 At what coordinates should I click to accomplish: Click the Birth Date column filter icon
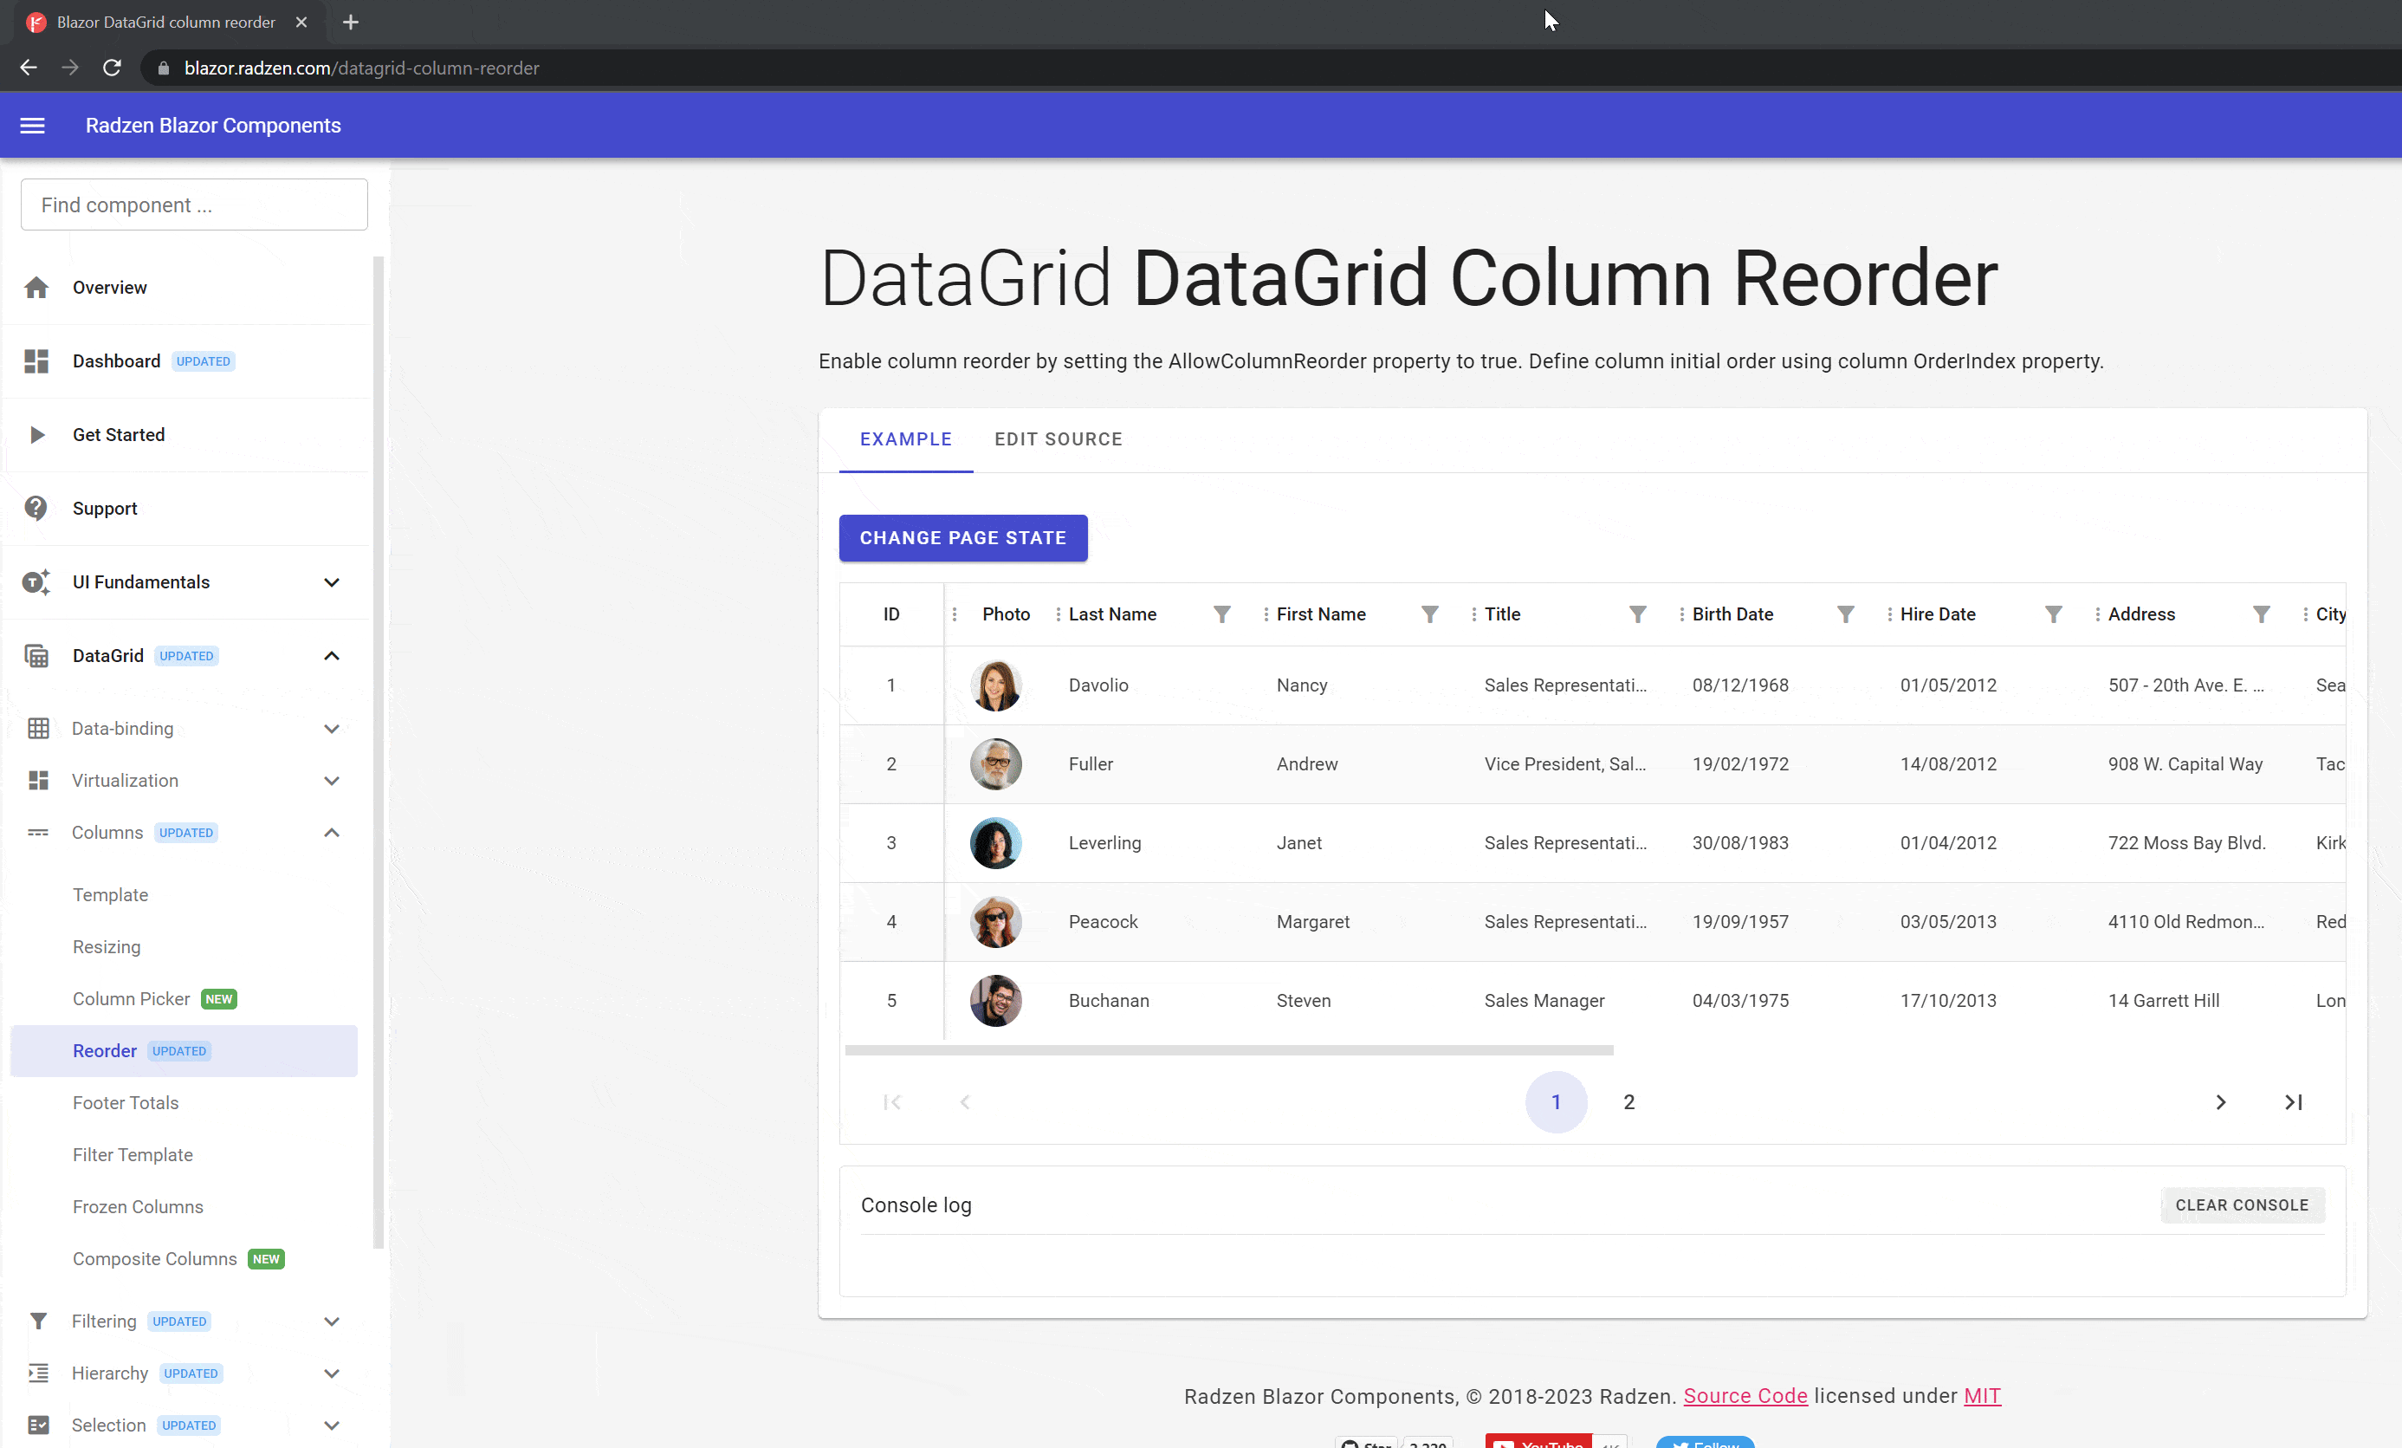(1845, 614)
